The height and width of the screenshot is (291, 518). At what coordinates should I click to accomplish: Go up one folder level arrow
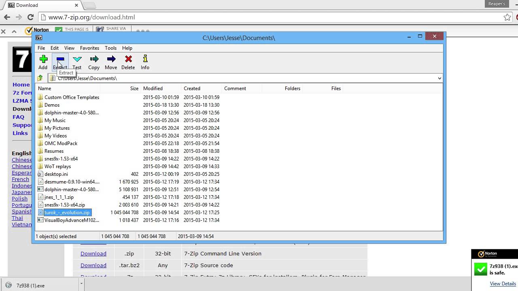click(40, 78)
